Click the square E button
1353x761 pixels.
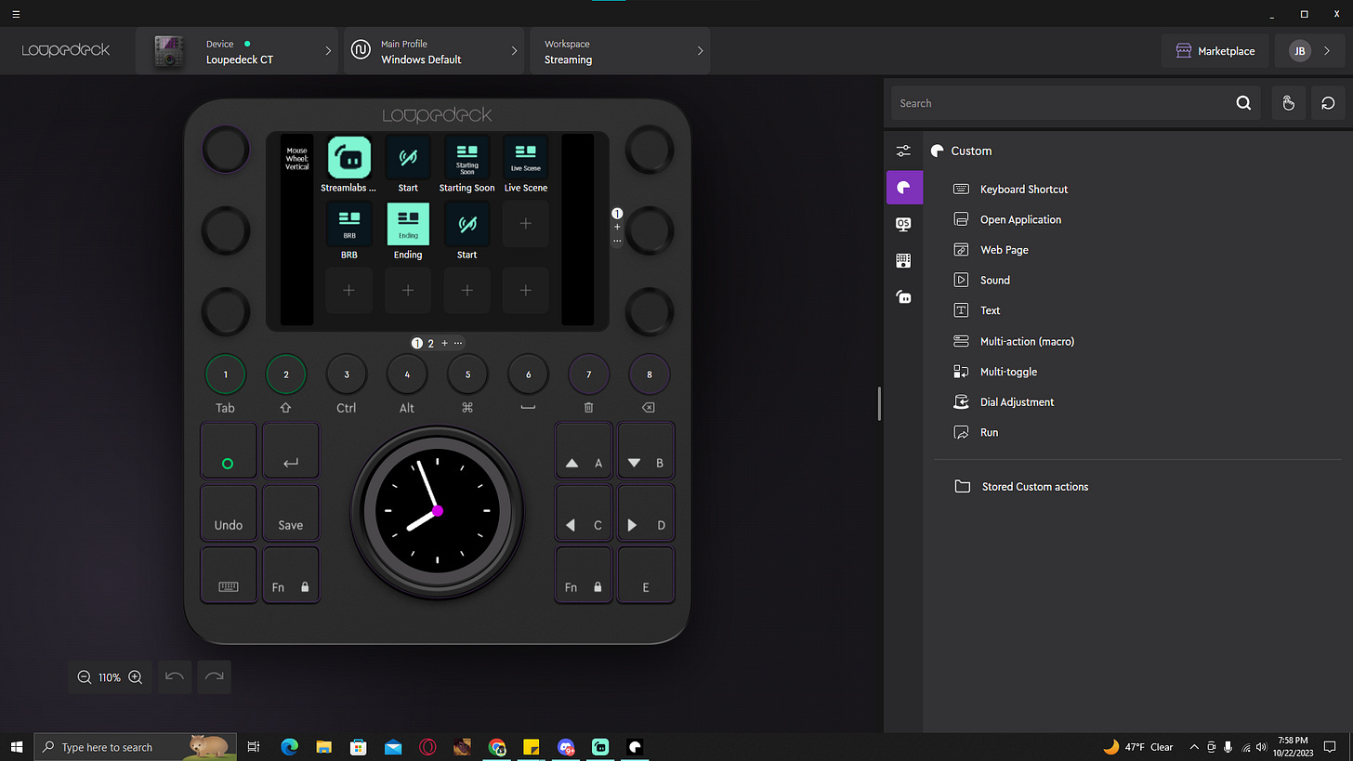pos(647,575)
